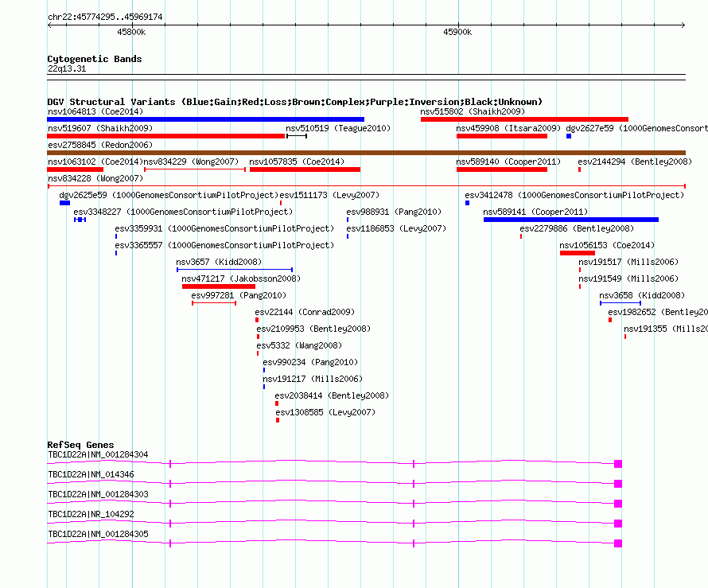This screenshot has height=588, width=708.
Task: Select the dgv2625e59 blue gain block
Action: [64, 203]
